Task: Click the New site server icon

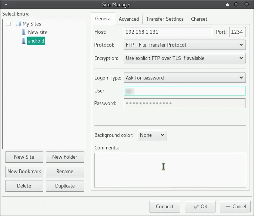Action: 24,32
